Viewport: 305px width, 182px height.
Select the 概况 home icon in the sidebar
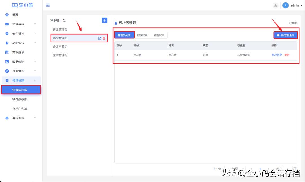point(7,14)
